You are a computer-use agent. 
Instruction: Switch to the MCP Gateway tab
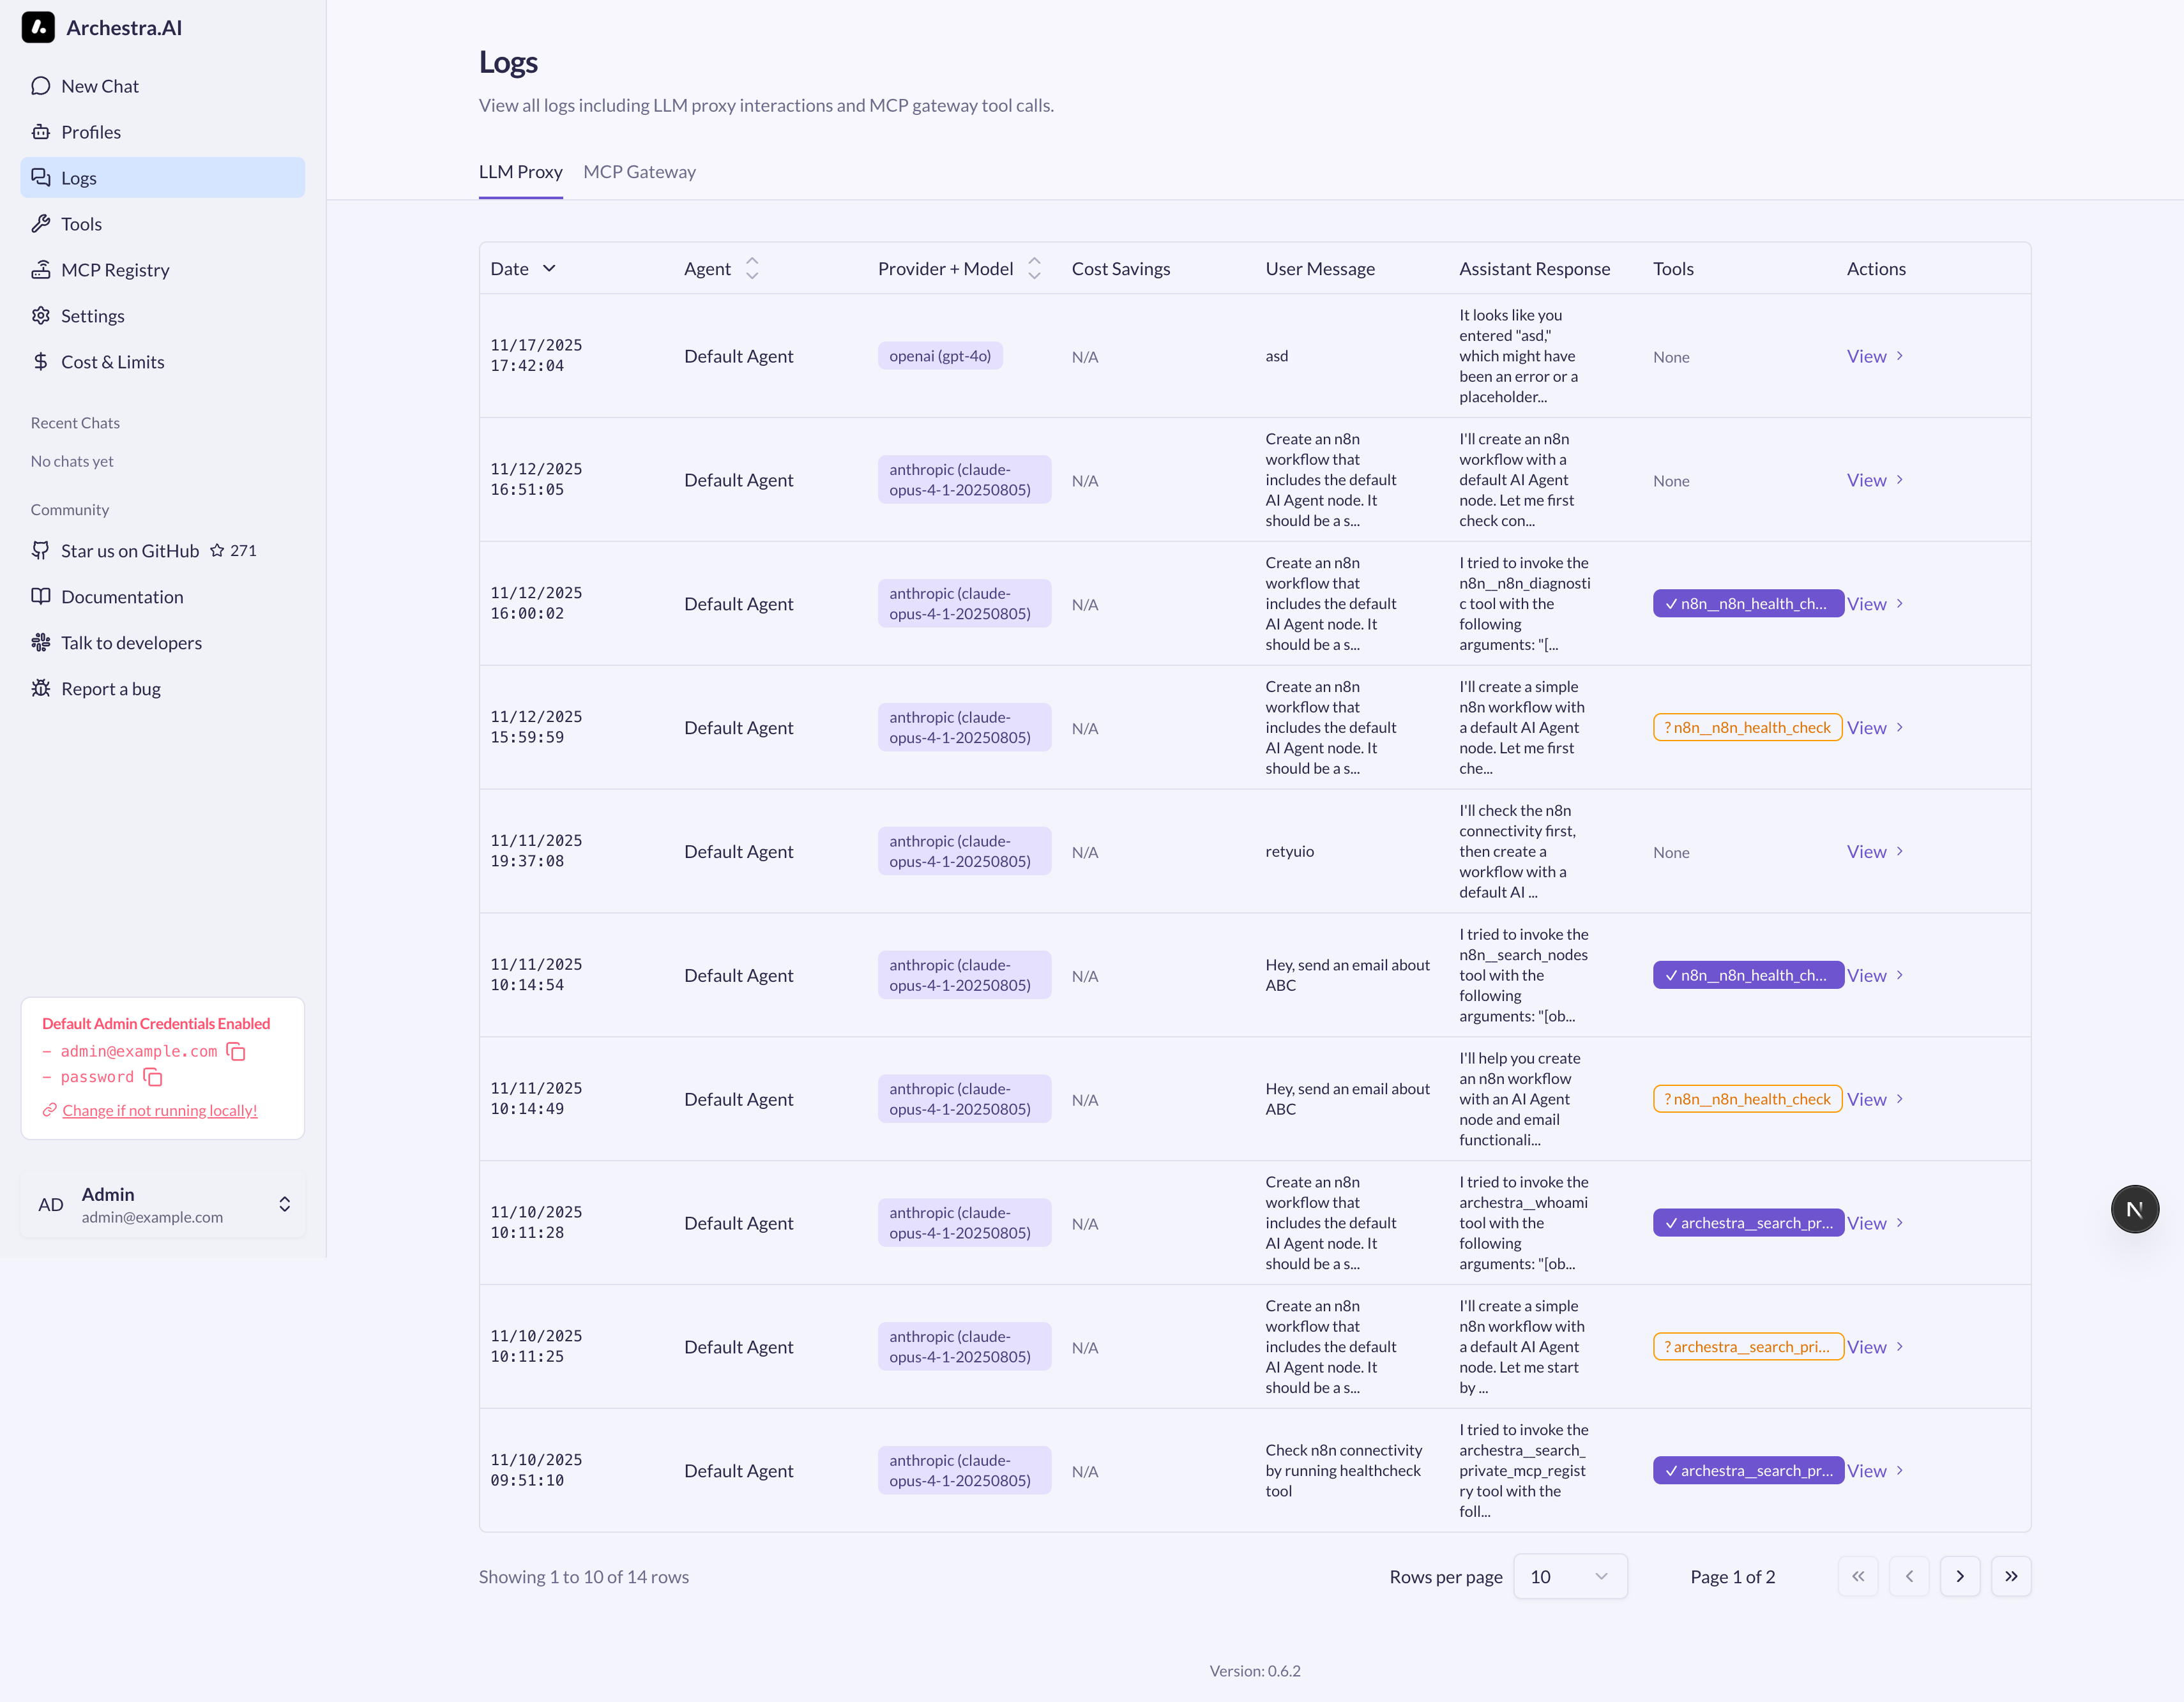tap(639, 171)
